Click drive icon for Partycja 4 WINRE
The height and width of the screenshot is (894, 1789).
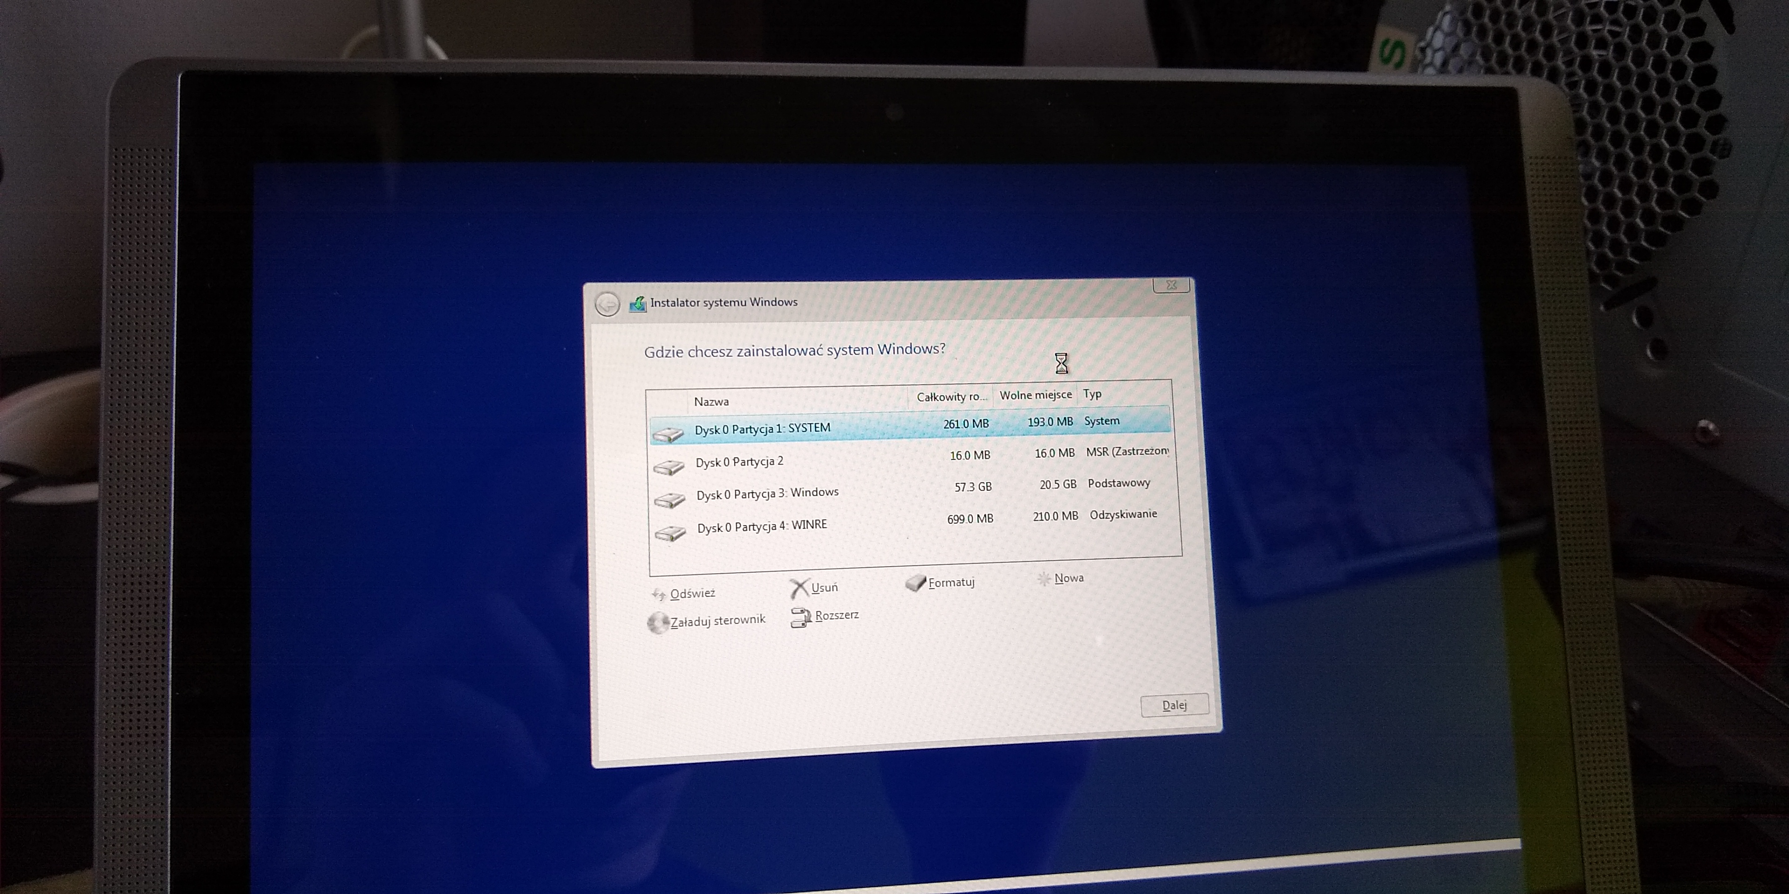671,533
